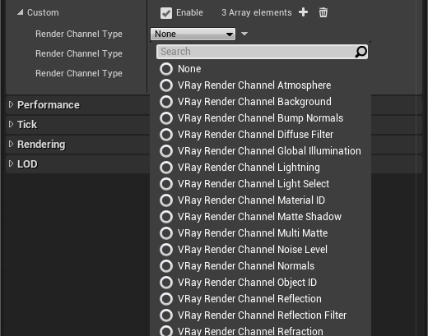
Task: Open the None render channel type dropdown
Action: (x=193, y=34)
